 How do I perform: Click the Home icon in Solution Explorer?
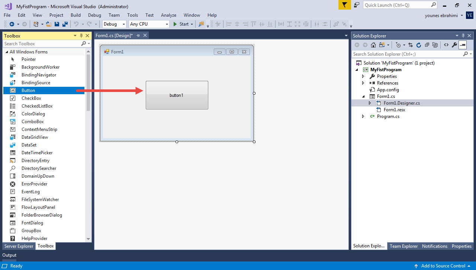tap(373, 45)
